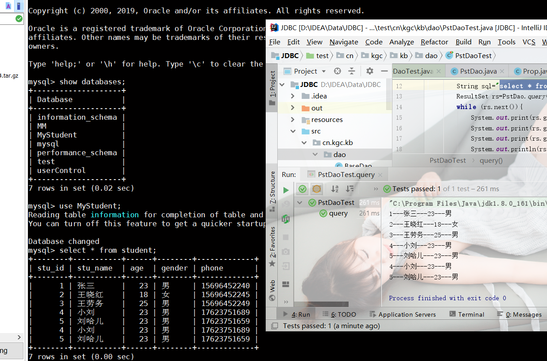Viewport: 547px width, 361px height.
Task: Collapse all in Project panel
Action: [352, 71]
